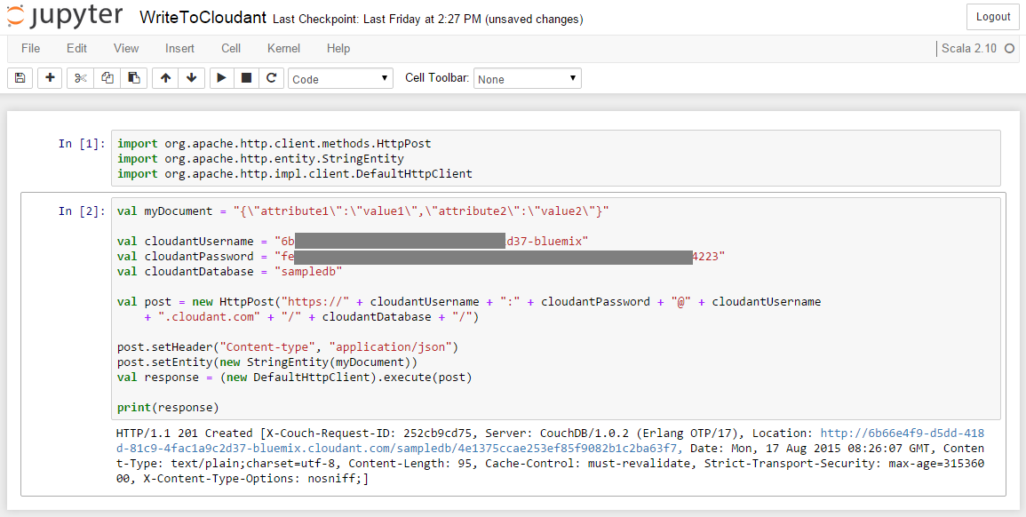Click the cloudantDatabase "sampledb" line
1026x517 pixels.
(230, 271)
